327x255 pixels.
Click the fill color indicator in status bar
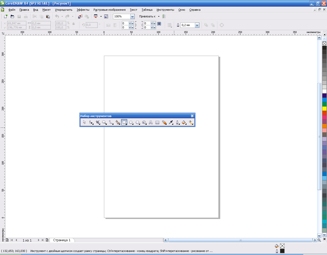282,246
